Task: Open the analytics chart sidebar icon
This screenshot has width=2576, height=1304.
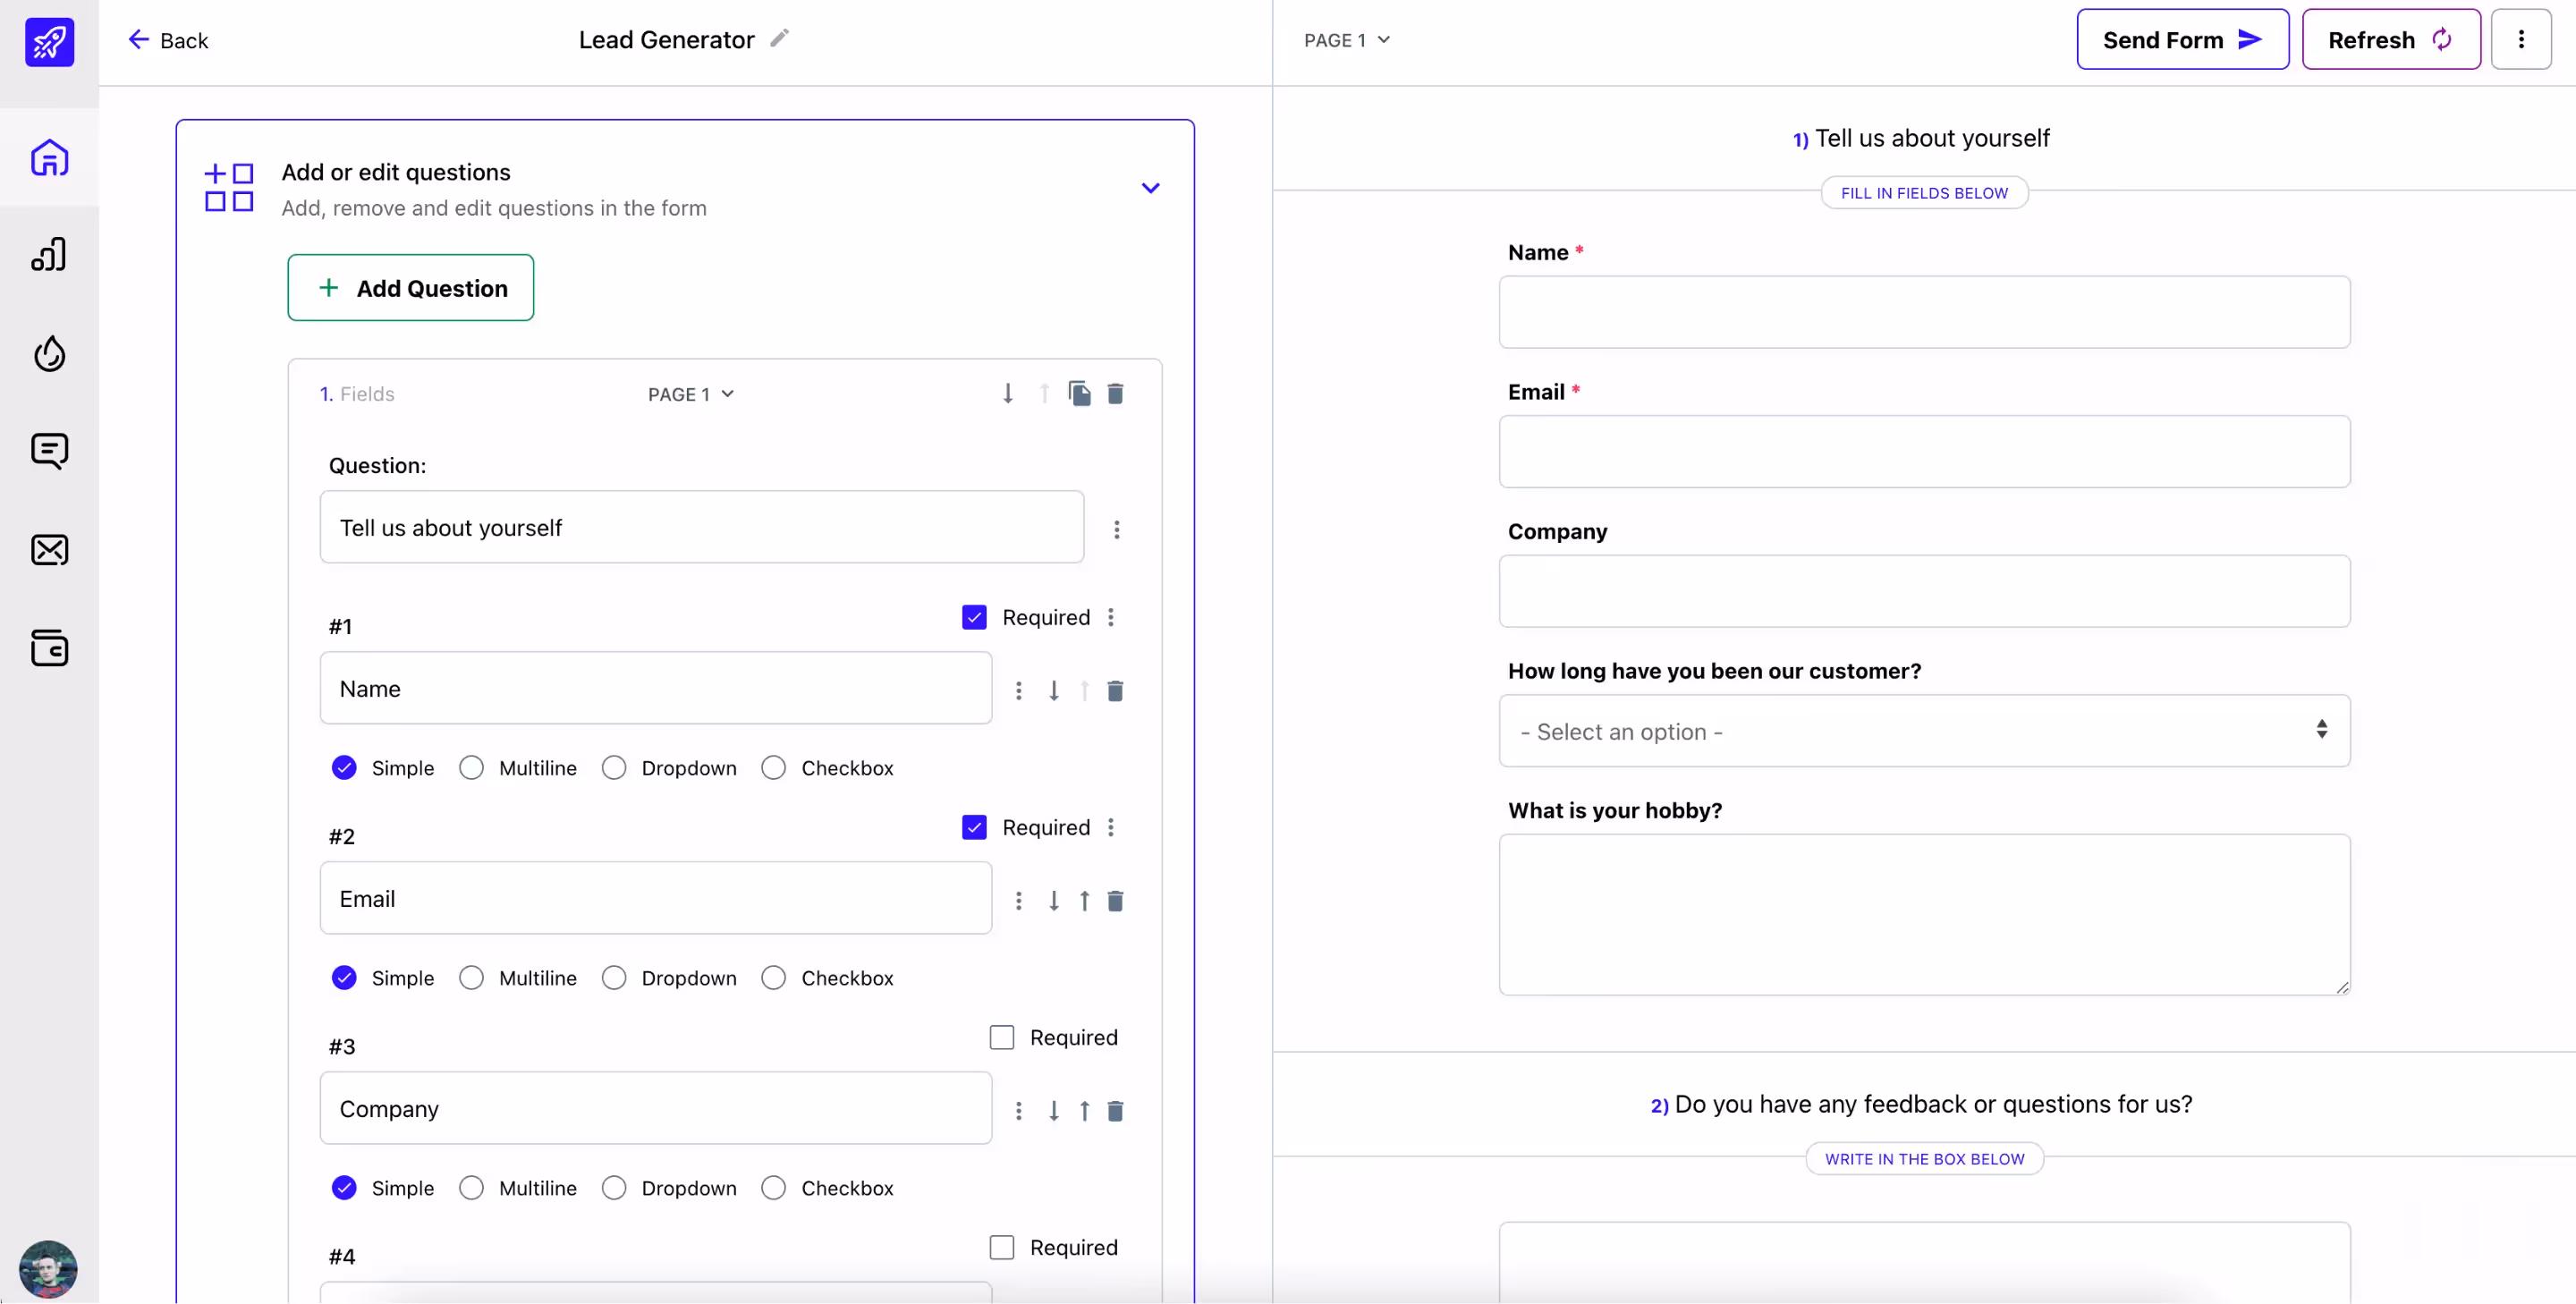Action: click(49, 254)
